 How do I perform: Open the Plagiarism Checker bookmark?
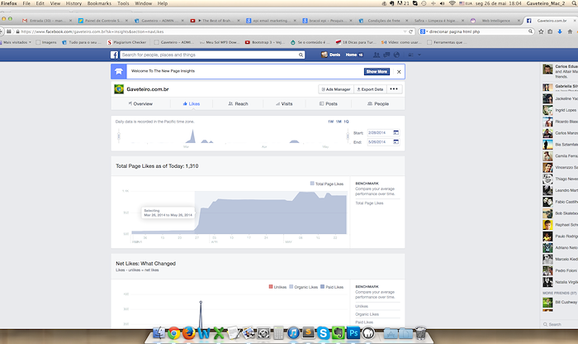click(127, 42)
